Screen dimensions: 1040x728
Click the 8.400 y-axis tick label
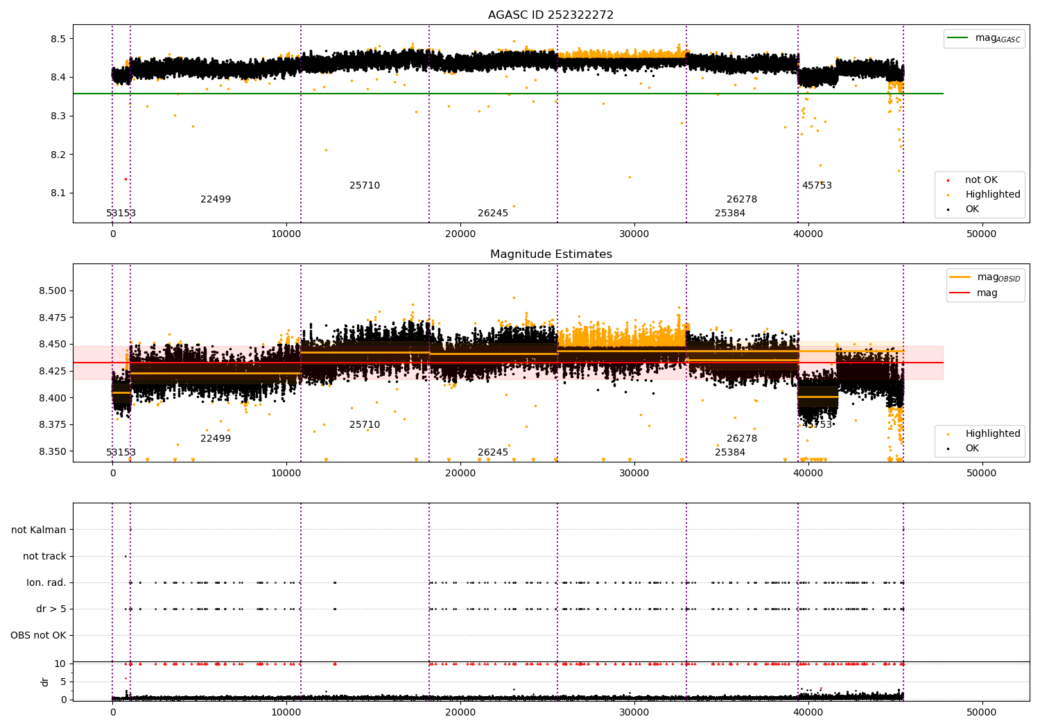(53, 399)
